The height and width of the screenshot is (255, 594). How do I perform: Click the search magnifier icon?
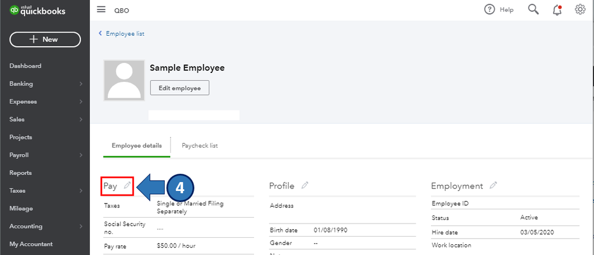click(x=533, y=9)
